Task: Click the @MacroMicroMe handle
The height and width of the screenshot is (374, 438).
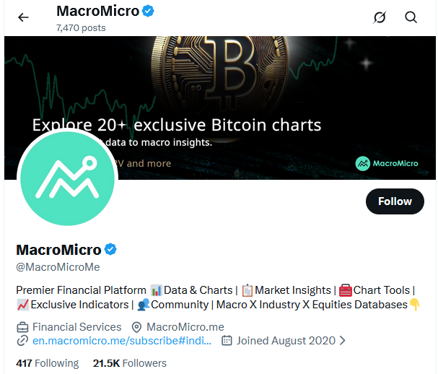Action: tap(58, 267)
